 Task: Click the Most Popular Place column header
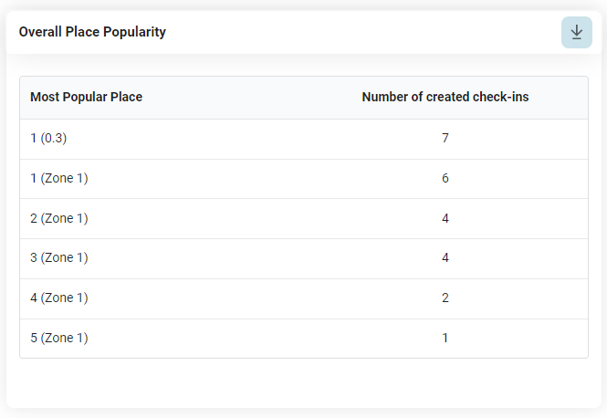pyautogui.click(x=86, y=97)
